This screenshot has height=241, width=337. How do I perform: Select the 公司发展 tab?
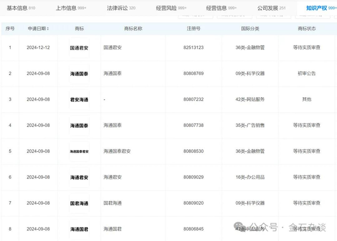click(272, 8)
